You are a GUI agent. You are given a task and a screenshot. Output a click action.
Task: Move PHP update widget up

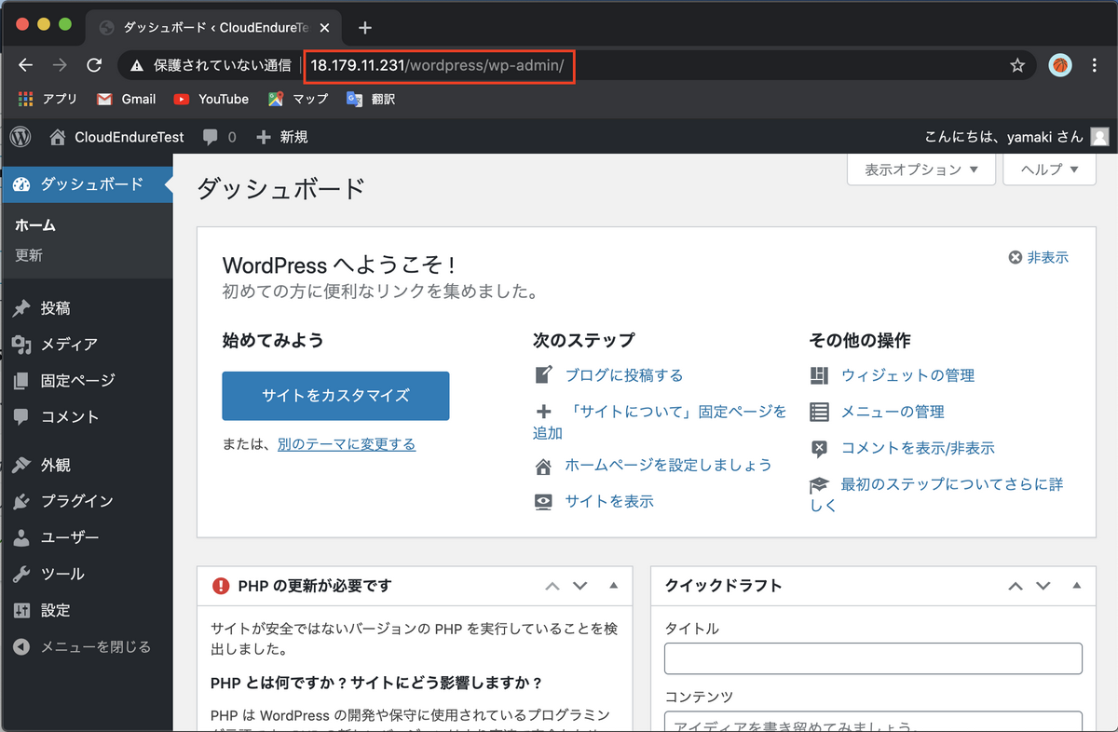[552, 586]
